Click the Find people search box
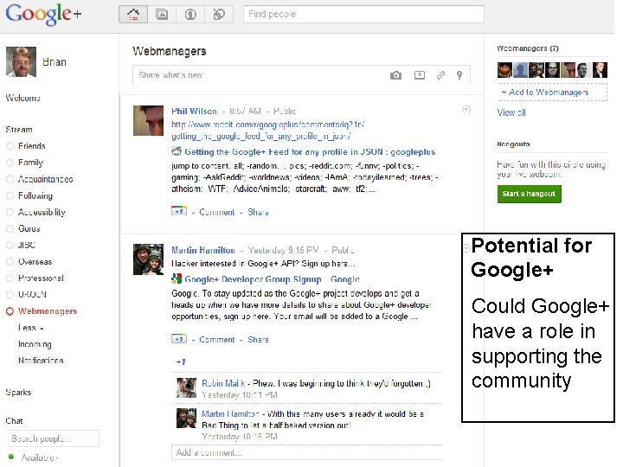Screen dimensions: 623x467 pyautogui.click(x=363, y=15)
